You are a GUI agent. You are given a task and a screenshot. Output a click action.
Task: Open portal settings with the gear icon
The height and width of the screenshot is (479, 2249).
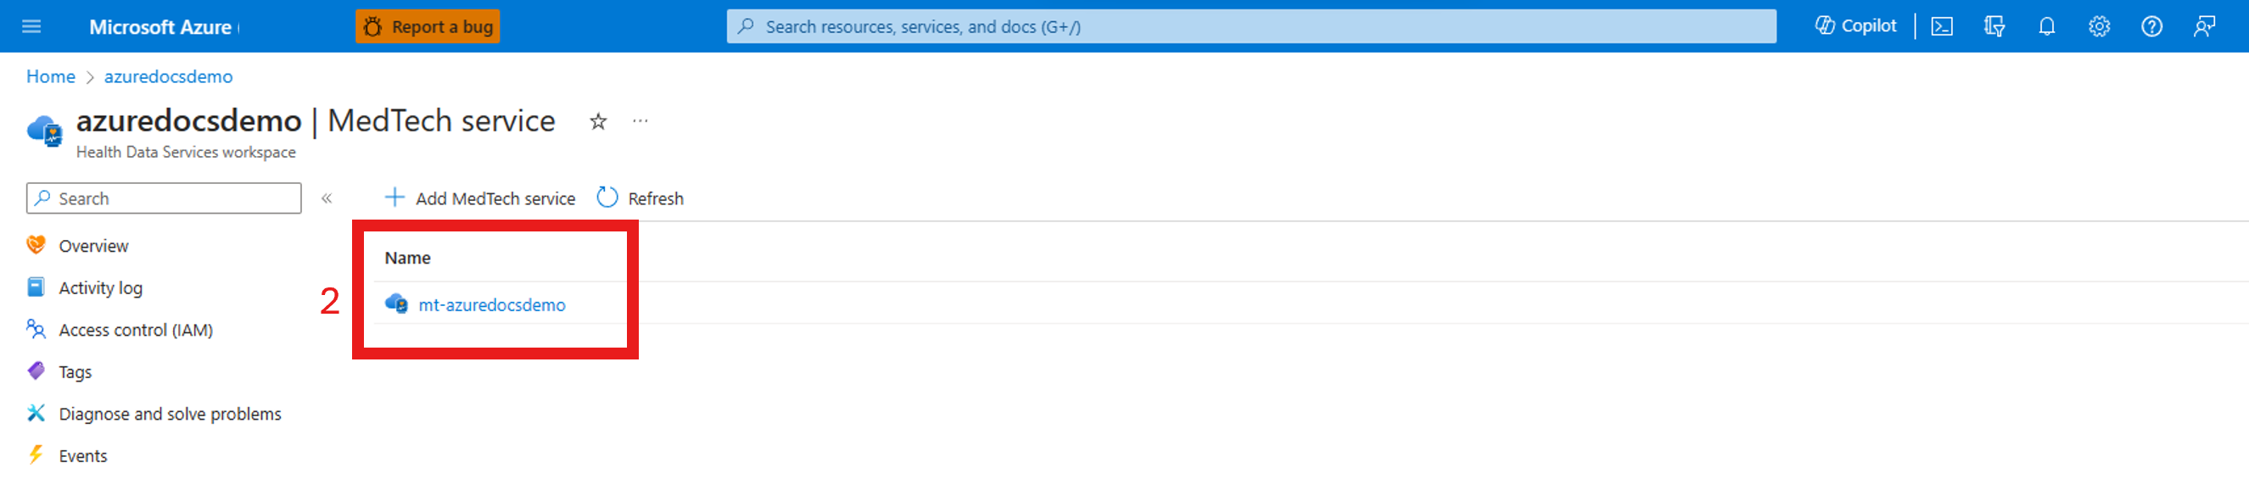click(x=2099, y=26)
